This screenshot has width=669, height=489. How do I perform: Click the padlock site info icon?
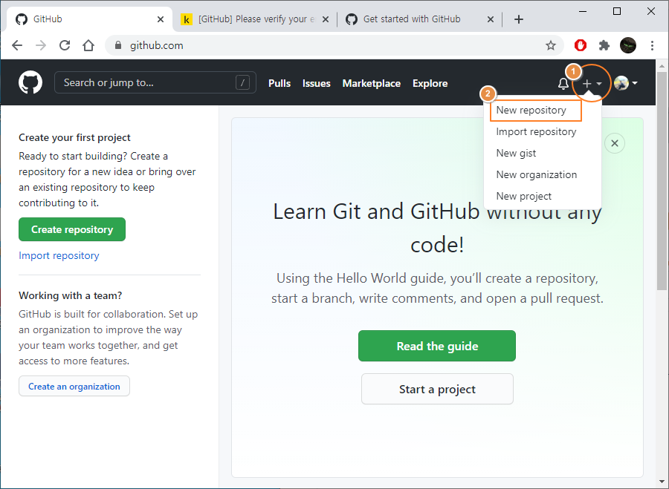click(119, 45)
